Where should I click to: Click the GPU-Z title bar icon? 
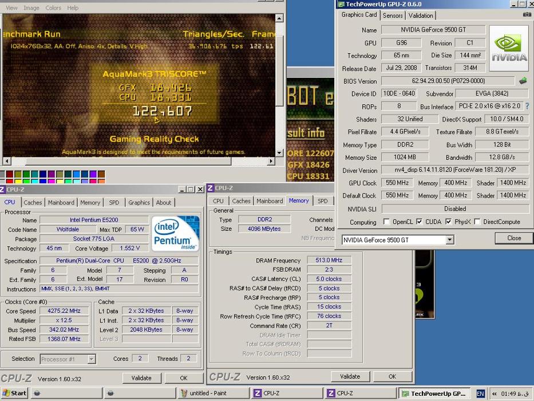(341, 5)
